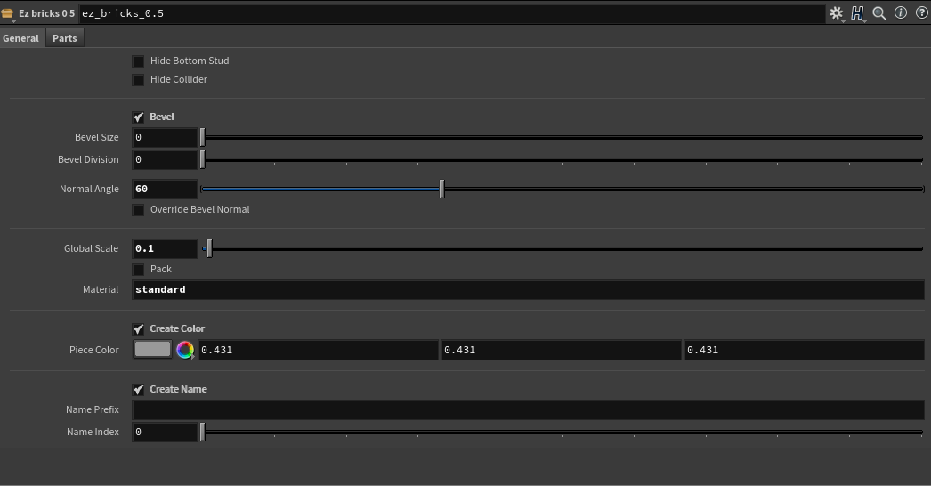Image resolution: width=931 pixels, height=486 pixels.
Task: Click the Ez bricks node type icon
Action: click(x=7, y=13)
